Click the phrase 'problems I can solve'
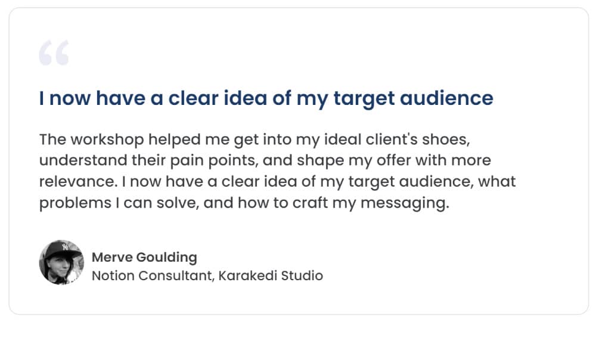Screen dimensions: 596x341 pyautogui.click(x=119, y=203)
